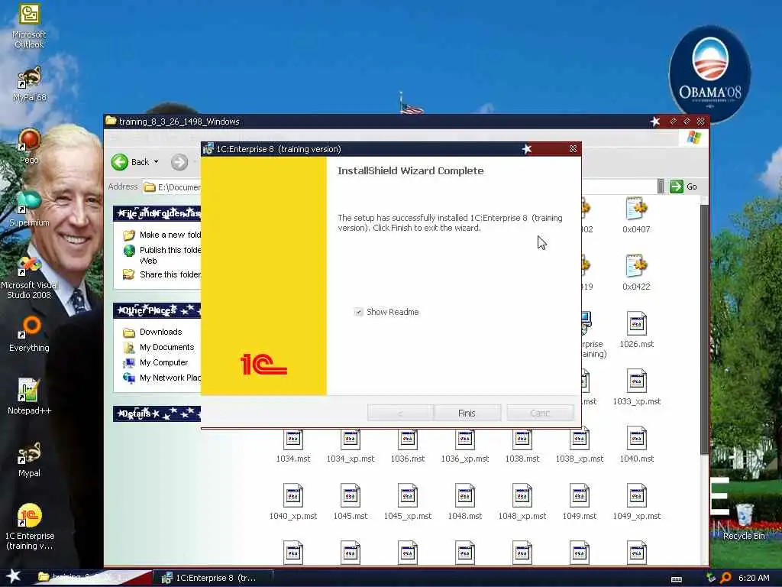Select the 1048_xp.mst file
Image resolution: width=782 pixels, height=587 pixels.
pos(522,502)
